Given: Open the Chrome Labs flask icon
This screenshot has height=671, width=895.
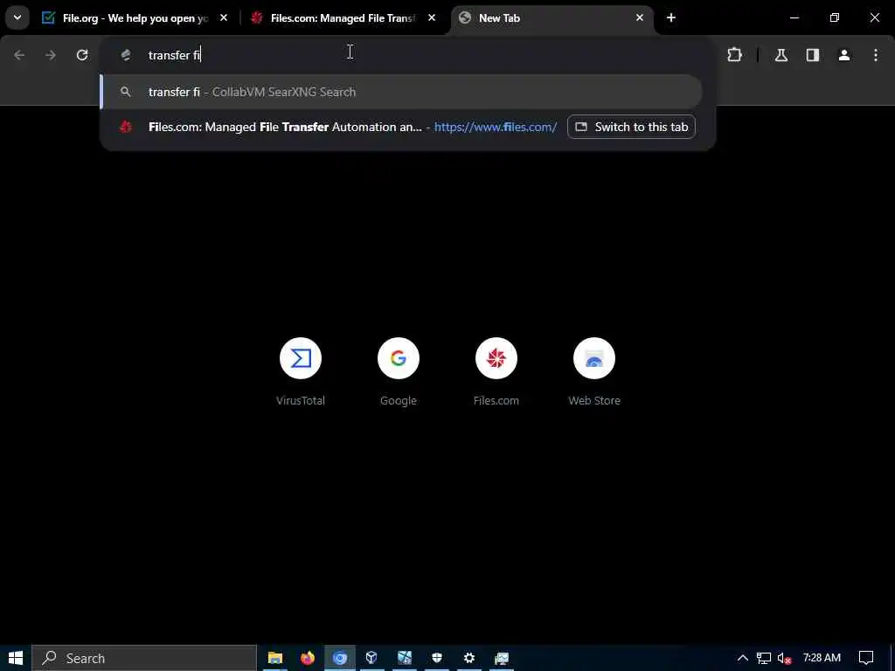Looking at the screenshot, I should point(781,55).
